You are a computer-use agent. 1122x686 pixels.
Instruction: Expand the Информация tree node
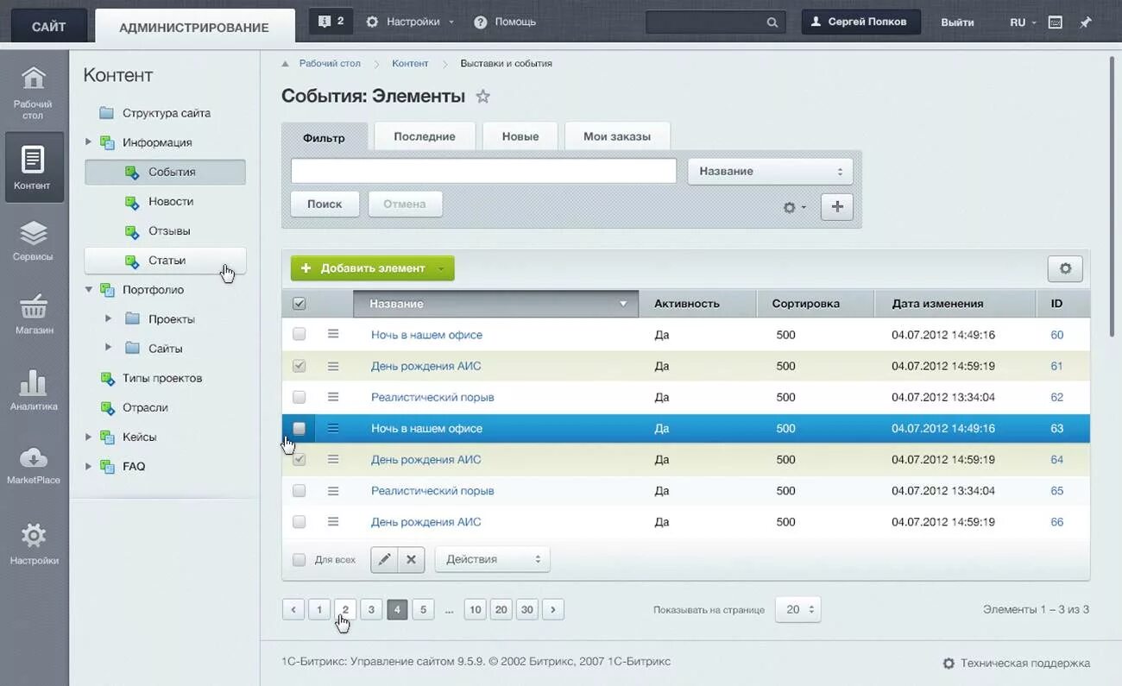point(88,142)
